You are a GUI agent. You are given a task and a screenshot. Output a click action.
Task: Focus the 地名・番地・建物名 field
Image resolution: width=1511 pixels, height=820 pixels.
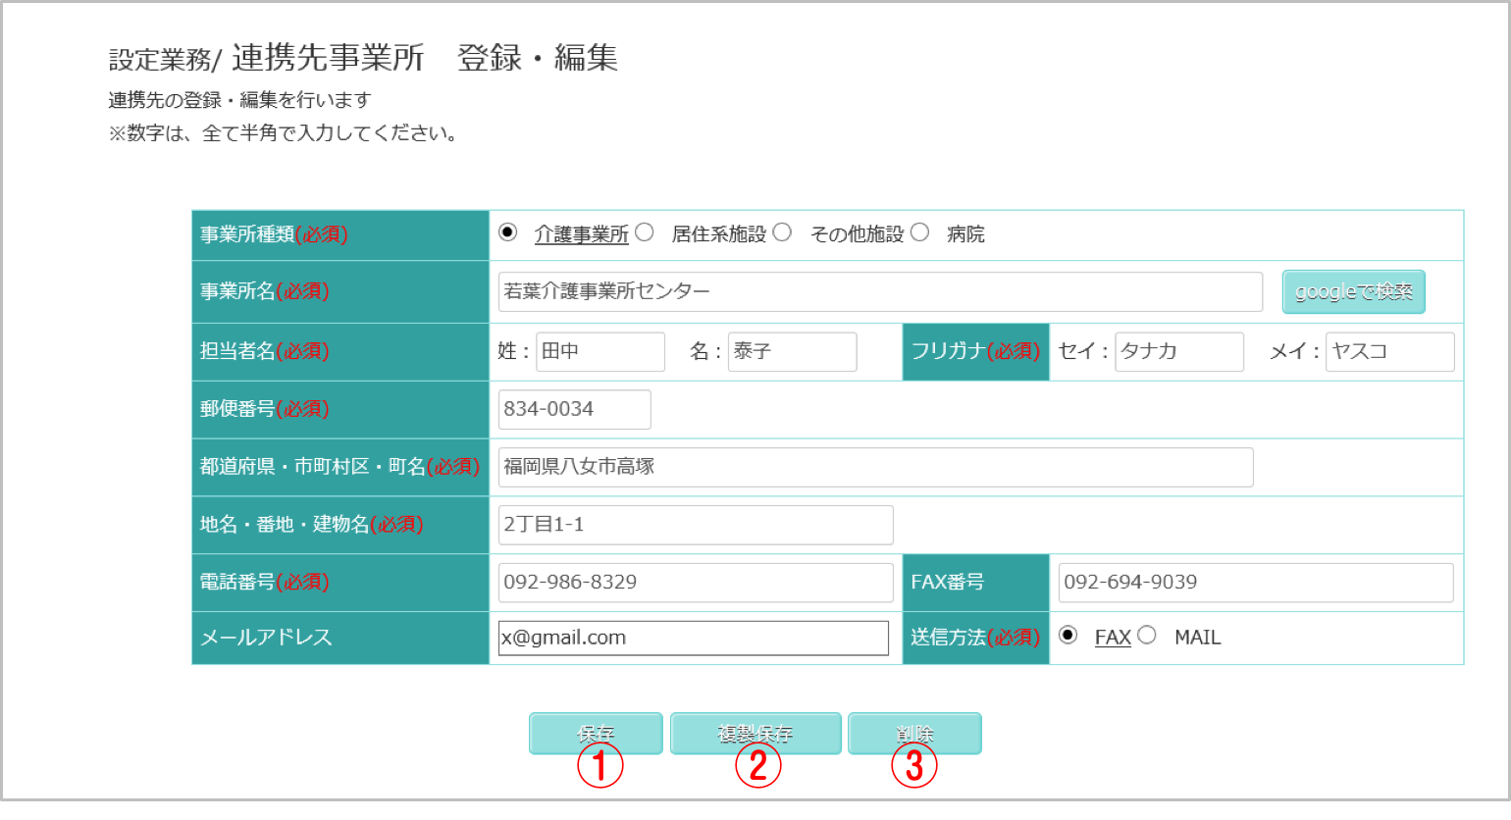pyautogui.click(x=695, y=525)
